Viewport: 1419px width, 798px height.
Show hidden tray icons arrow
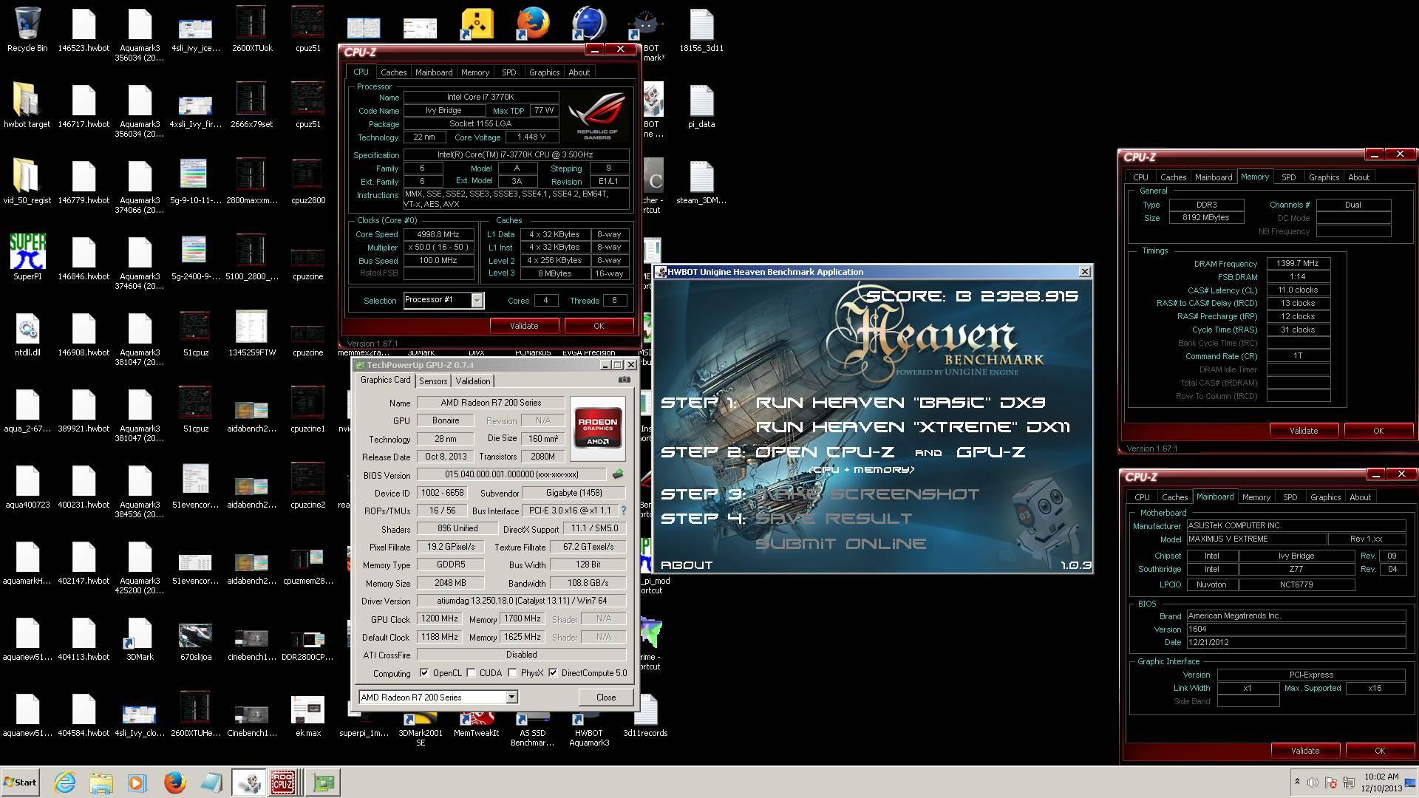pyautogui.click(x=1296, y=782)
